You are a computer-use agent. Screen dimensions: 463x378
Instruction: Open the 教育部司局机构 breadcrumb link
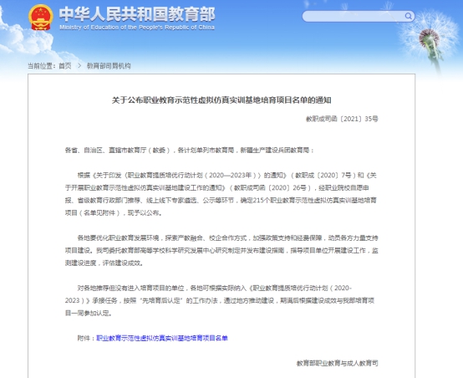tap(109, 65)
